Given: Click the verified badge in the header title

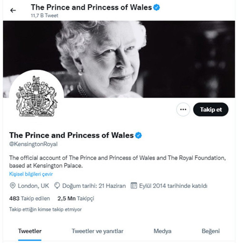Looking at the screenshot, I should (x=157, y=7).
